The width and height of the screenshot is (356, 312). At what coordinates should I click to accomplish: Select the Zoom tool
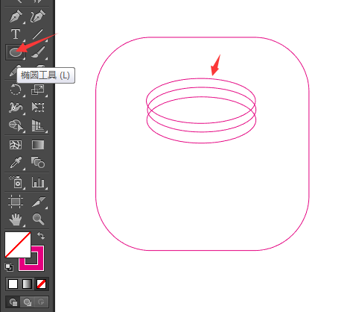(x=38, y=219)
